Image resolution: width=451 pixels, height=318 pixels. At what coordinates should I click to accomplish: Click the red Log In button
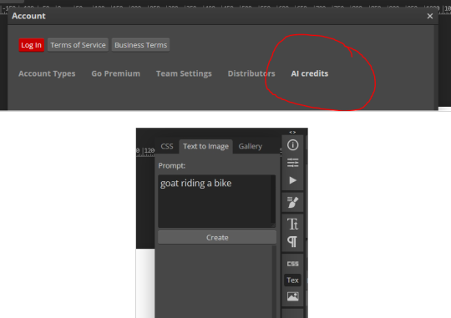[32, 45]
